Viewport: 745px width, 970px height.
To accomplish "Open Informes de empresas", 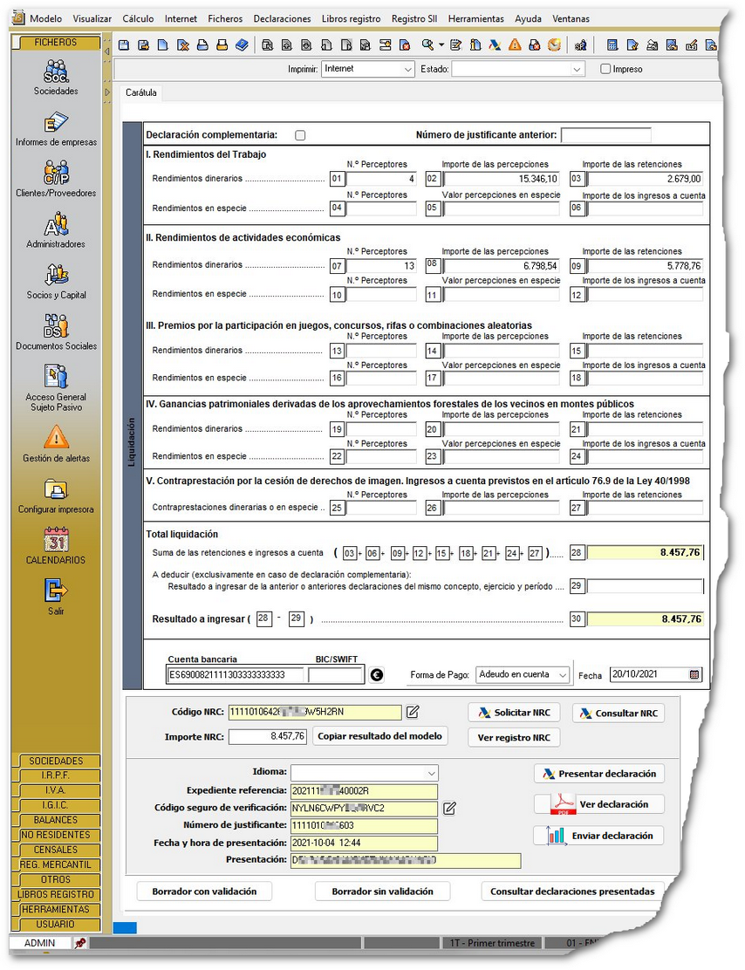I will [56, 129].
